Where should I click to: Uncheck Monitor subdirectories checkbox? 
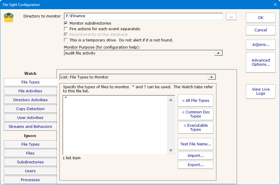click(66, 23)
